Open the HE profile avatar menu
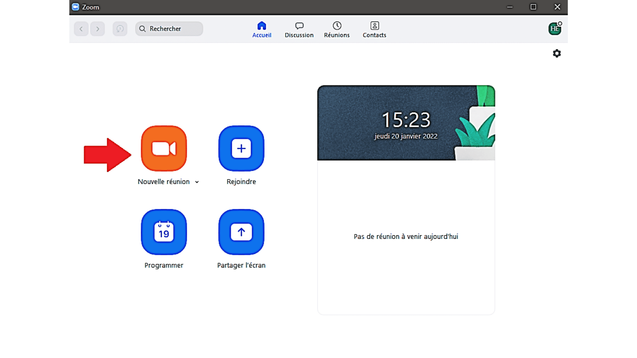The width and height of the screenshot is (637, 358). (x=555, y=29)
